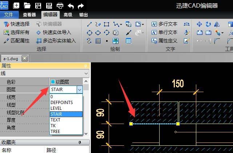This screenshot has width=233, height=153.
Task: Select the Circle drawing tool
Action: (x=89, y=33)
